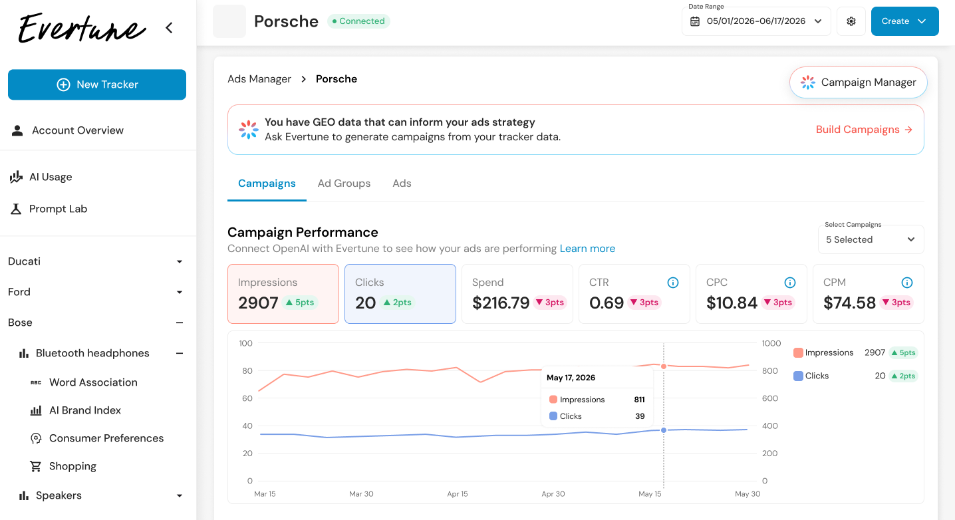Click the Speakers bar chart icon

click(x=24, y=495)
